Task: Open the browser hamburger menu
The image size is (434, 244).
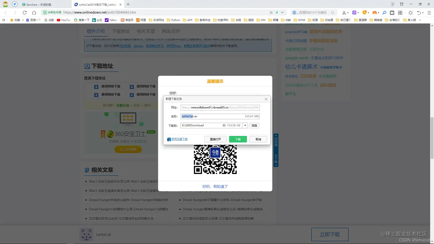Action: click(429, 13)
